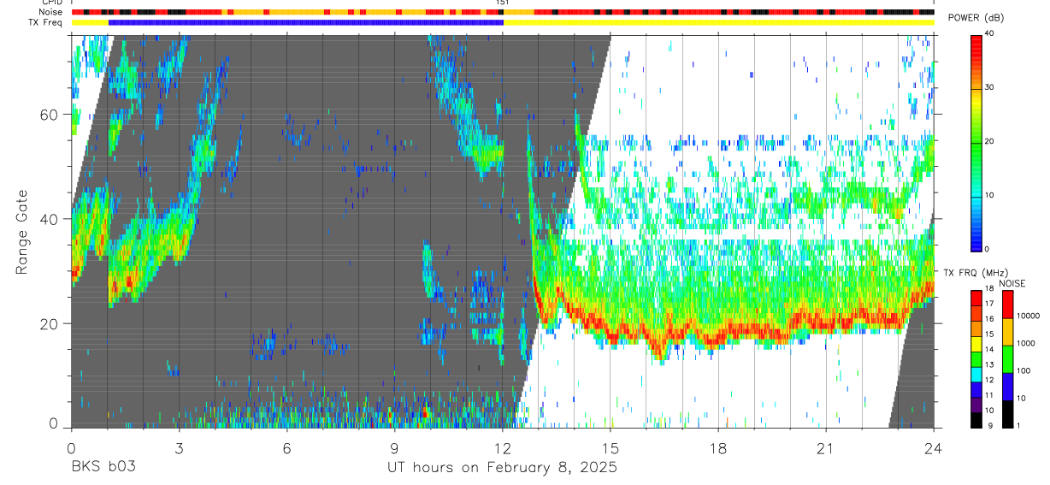
Task: Click the blue segment of TX Freq strip
Action: point(306,22)
